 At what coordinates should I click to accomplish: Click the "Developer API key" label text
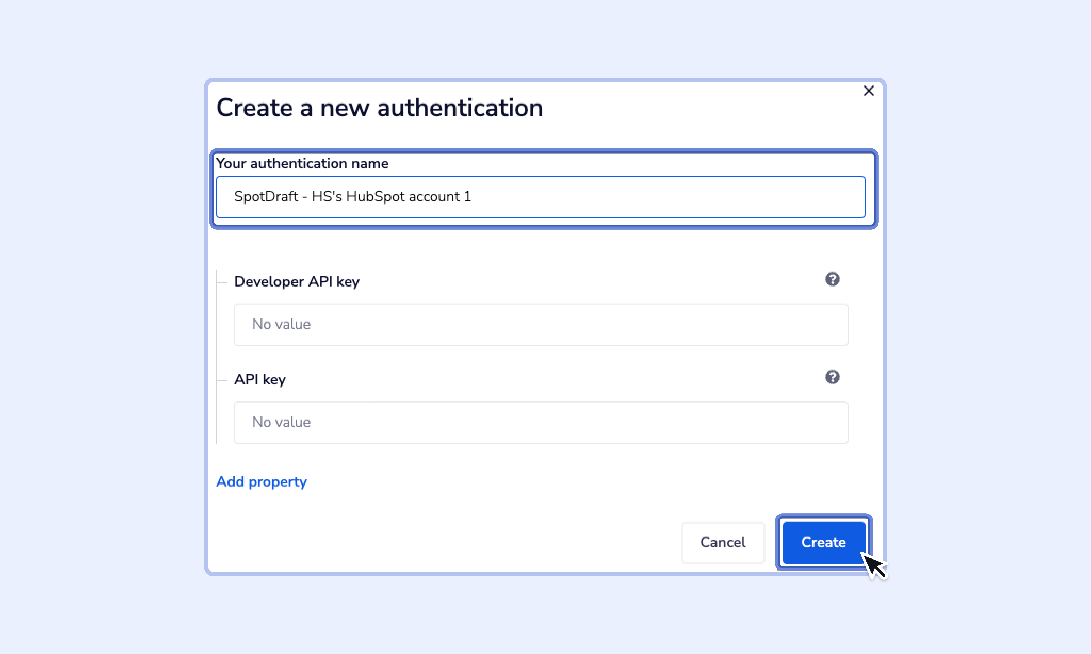point(296,282)
